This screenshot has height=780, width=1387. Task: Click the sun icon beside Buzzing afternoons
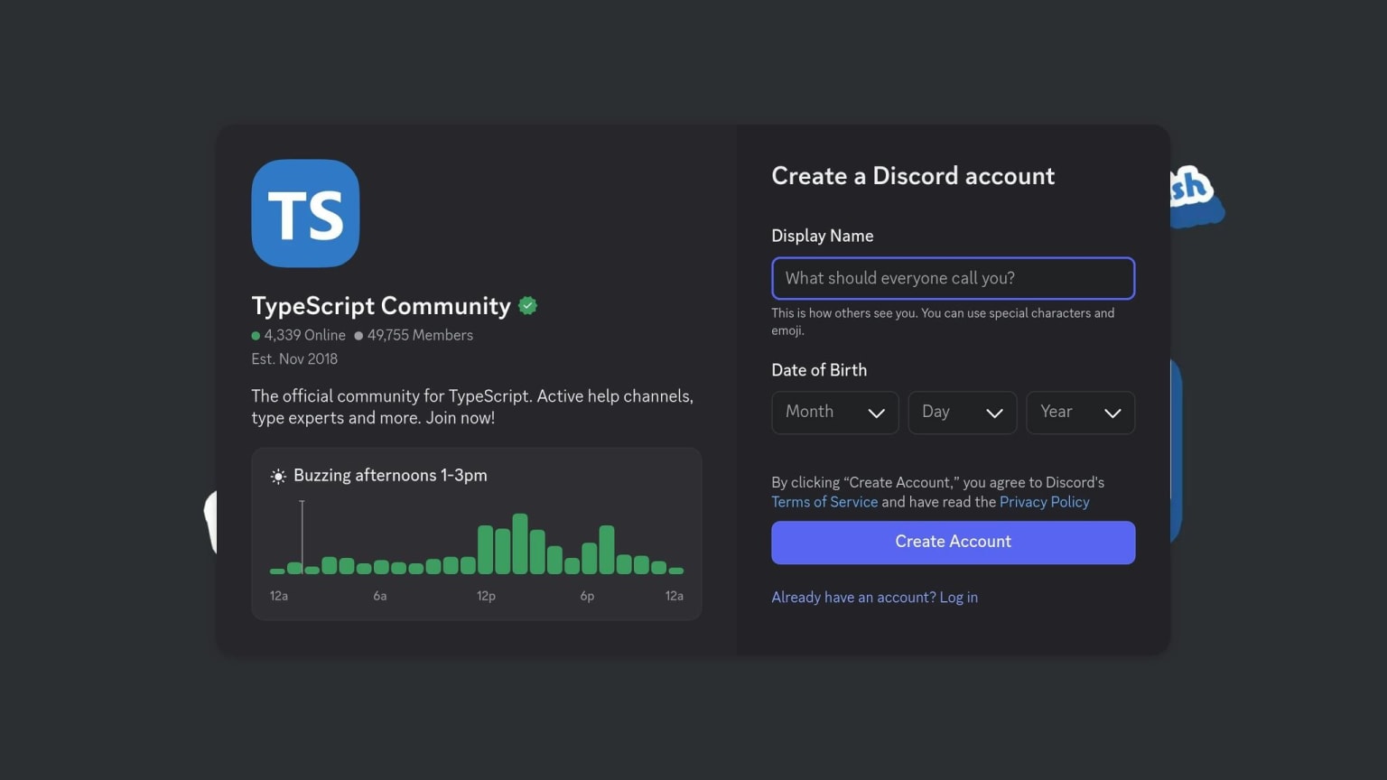point(278,476)
